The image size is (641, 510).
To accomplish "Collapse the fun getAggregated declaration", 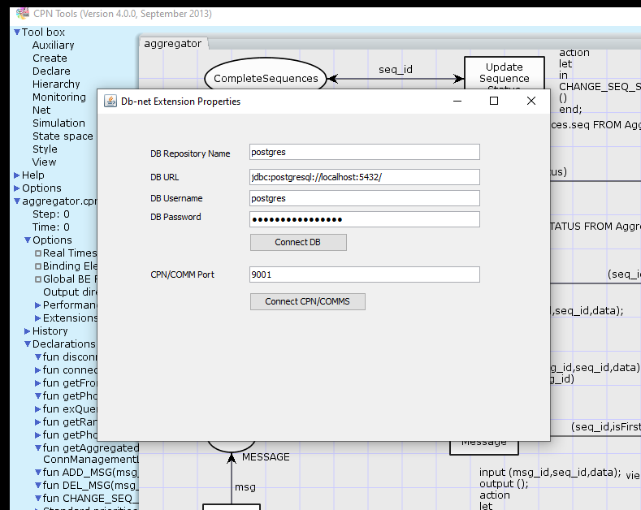I will coord(37,448).
